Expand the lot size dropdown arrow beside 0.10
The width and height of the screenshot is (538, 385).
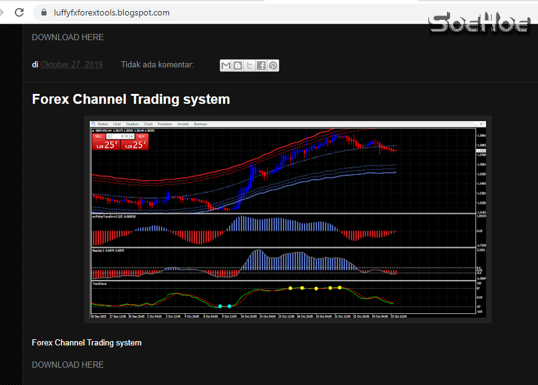132,137
